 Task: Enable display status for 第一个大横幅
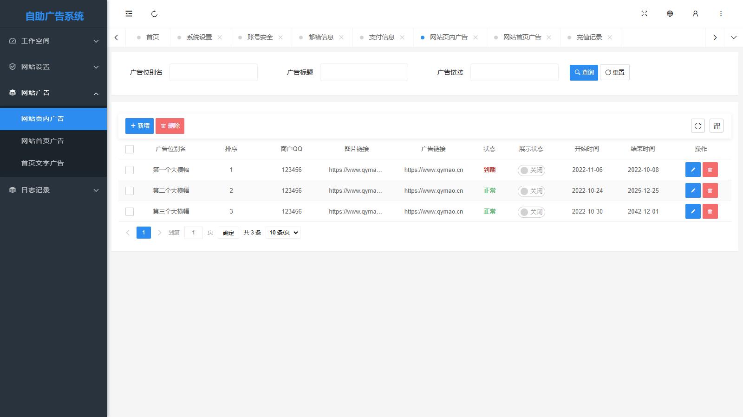click(531, 170)
